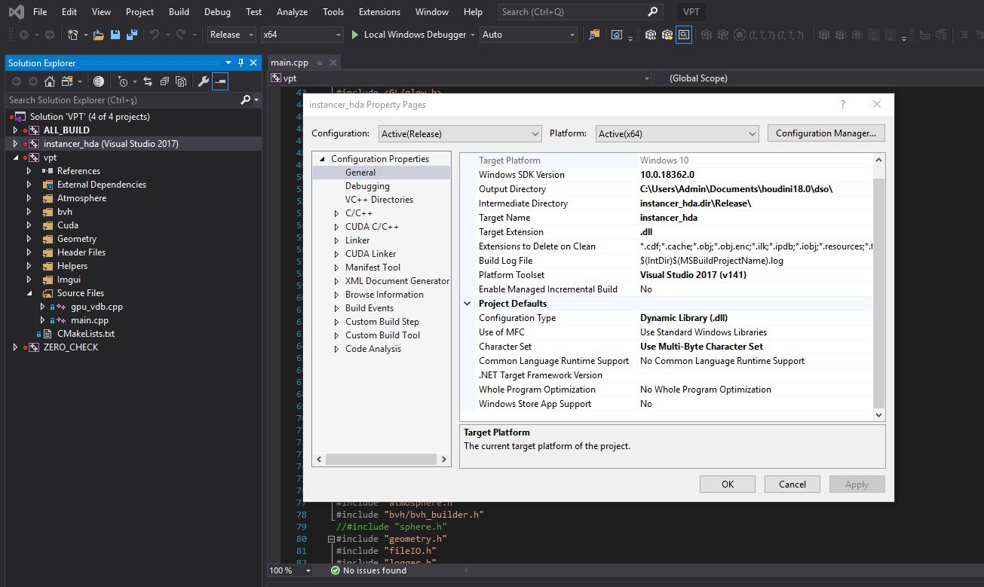
Task: Select the Sync with Active Document icon
Action: pos(148,82)
